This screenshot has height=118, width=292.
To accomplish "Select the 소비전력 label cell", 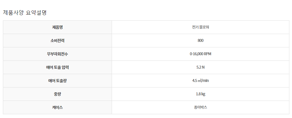I will click(x=57, y=41).
